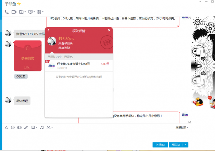Image resolution: width=215 pixels, height=151 pixels.
Task: Expand the send picture dropdown arrow
Action: coord(37,128)
